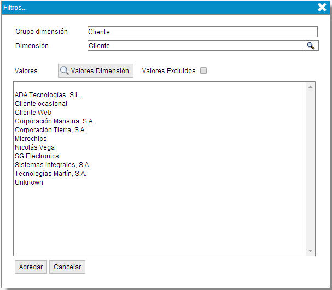Image resolution: width=332 pixels, height=290 pixels.
Task: Pick Corporación Mansina, S.A. entry
Action: 54,121
